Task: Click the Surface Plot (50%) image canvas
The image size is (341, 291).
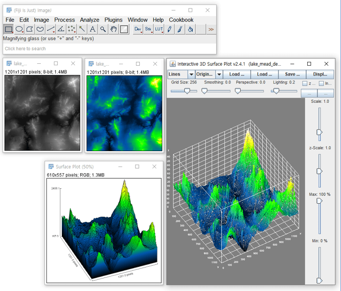Action: [x=104, y=230]
